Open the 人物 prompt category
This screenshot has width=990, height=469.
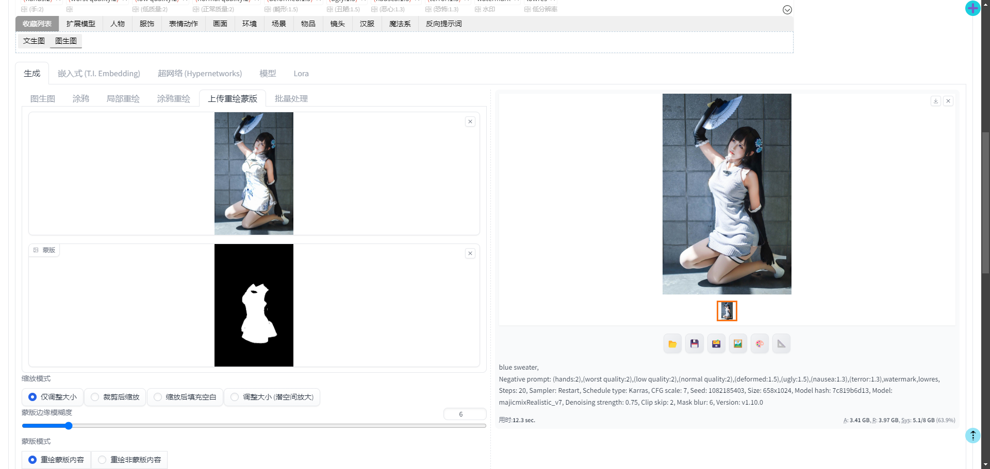pyautogui.click(x=118, y=24)
